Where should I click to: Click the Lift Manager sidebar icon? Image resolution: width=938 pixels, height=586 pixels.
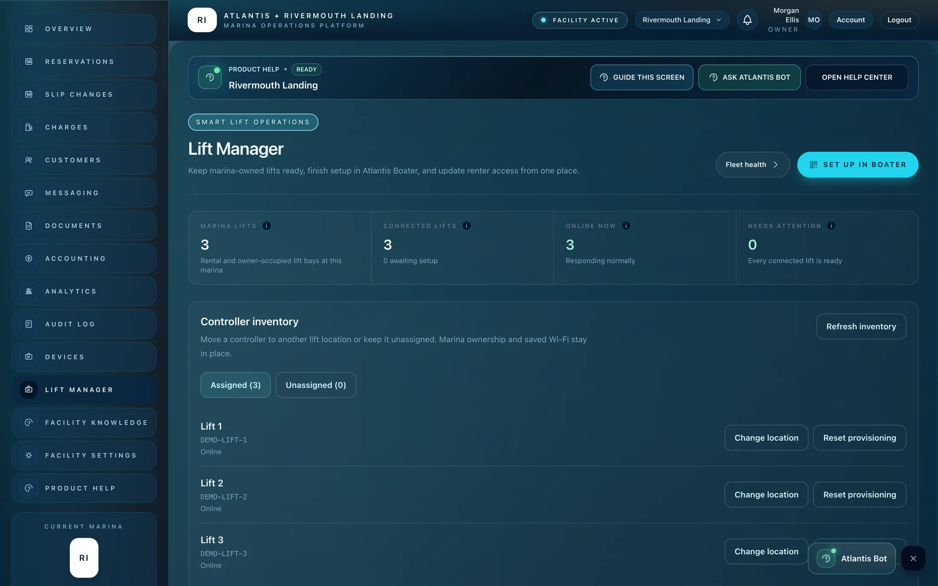[x=29, y=390]
